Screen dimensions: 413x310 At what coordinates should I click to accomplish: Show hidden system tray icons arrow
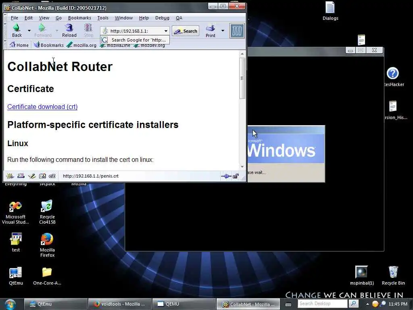pos(367,304)
